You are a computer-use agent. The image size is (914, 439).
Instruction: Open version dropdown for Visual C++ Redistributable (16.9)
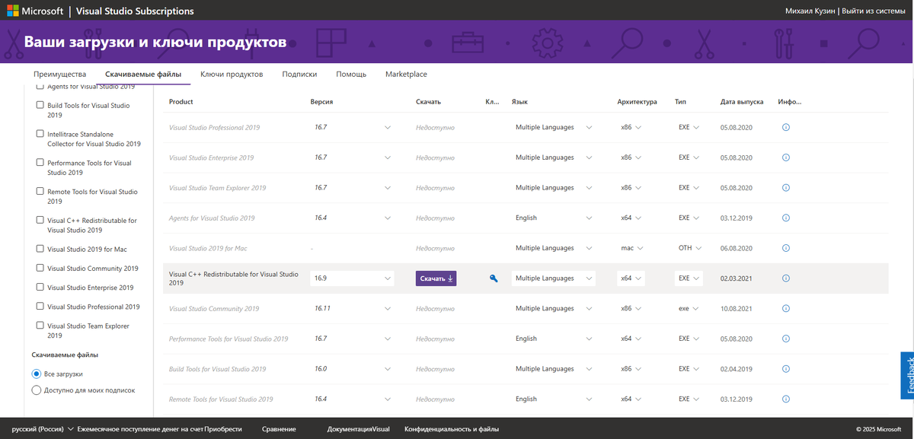352,278
